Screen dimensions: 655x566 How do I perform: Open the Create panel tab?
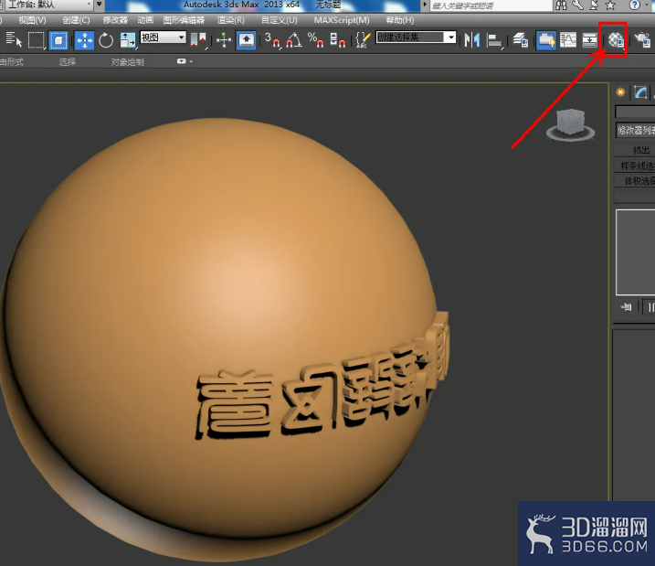pos(621,92)
